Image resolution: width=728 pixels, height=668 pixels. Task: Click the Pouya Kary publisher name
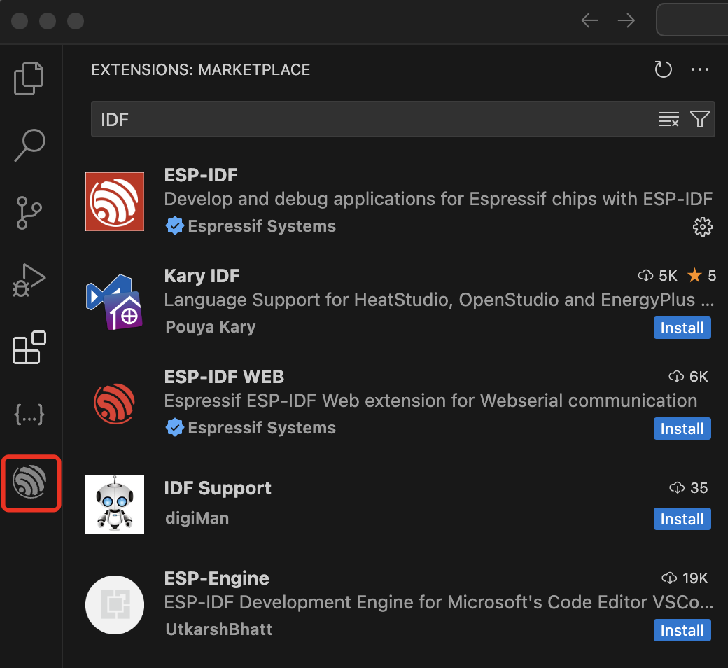[x=211, y=327]
